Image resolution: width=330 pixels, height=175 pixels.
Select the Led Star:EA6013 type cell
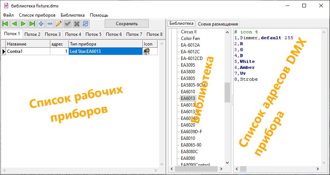(x=106, y=51)
